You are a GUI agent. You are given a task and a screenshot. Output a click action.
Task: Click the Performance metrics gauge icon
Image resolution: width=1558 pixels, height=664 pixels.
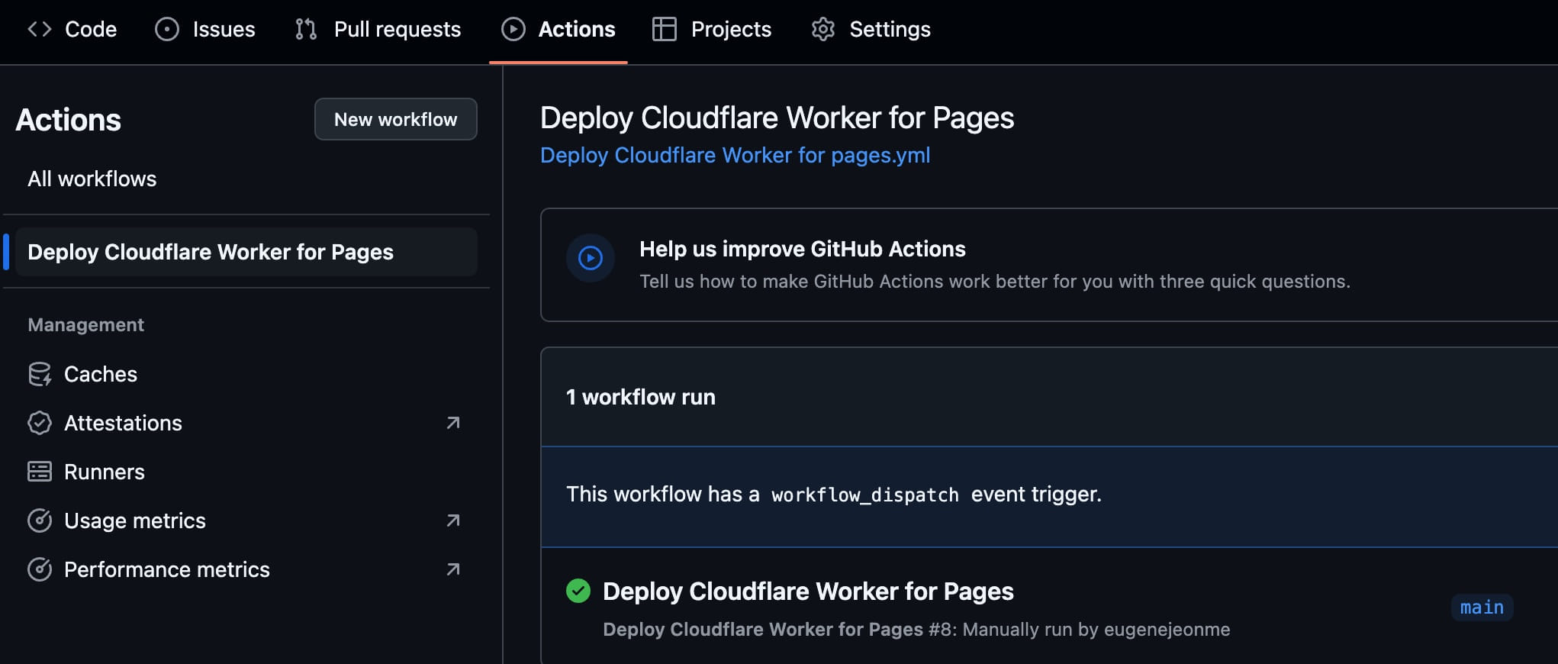coord(40,569)
